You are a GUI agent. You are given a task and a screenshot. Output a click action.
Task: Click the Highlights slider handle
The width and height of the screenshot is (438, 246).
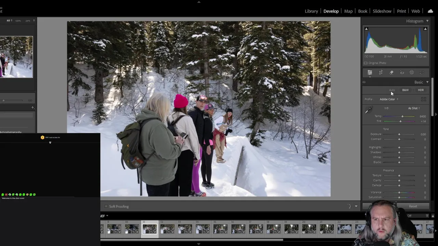click(x=399, y=148)
